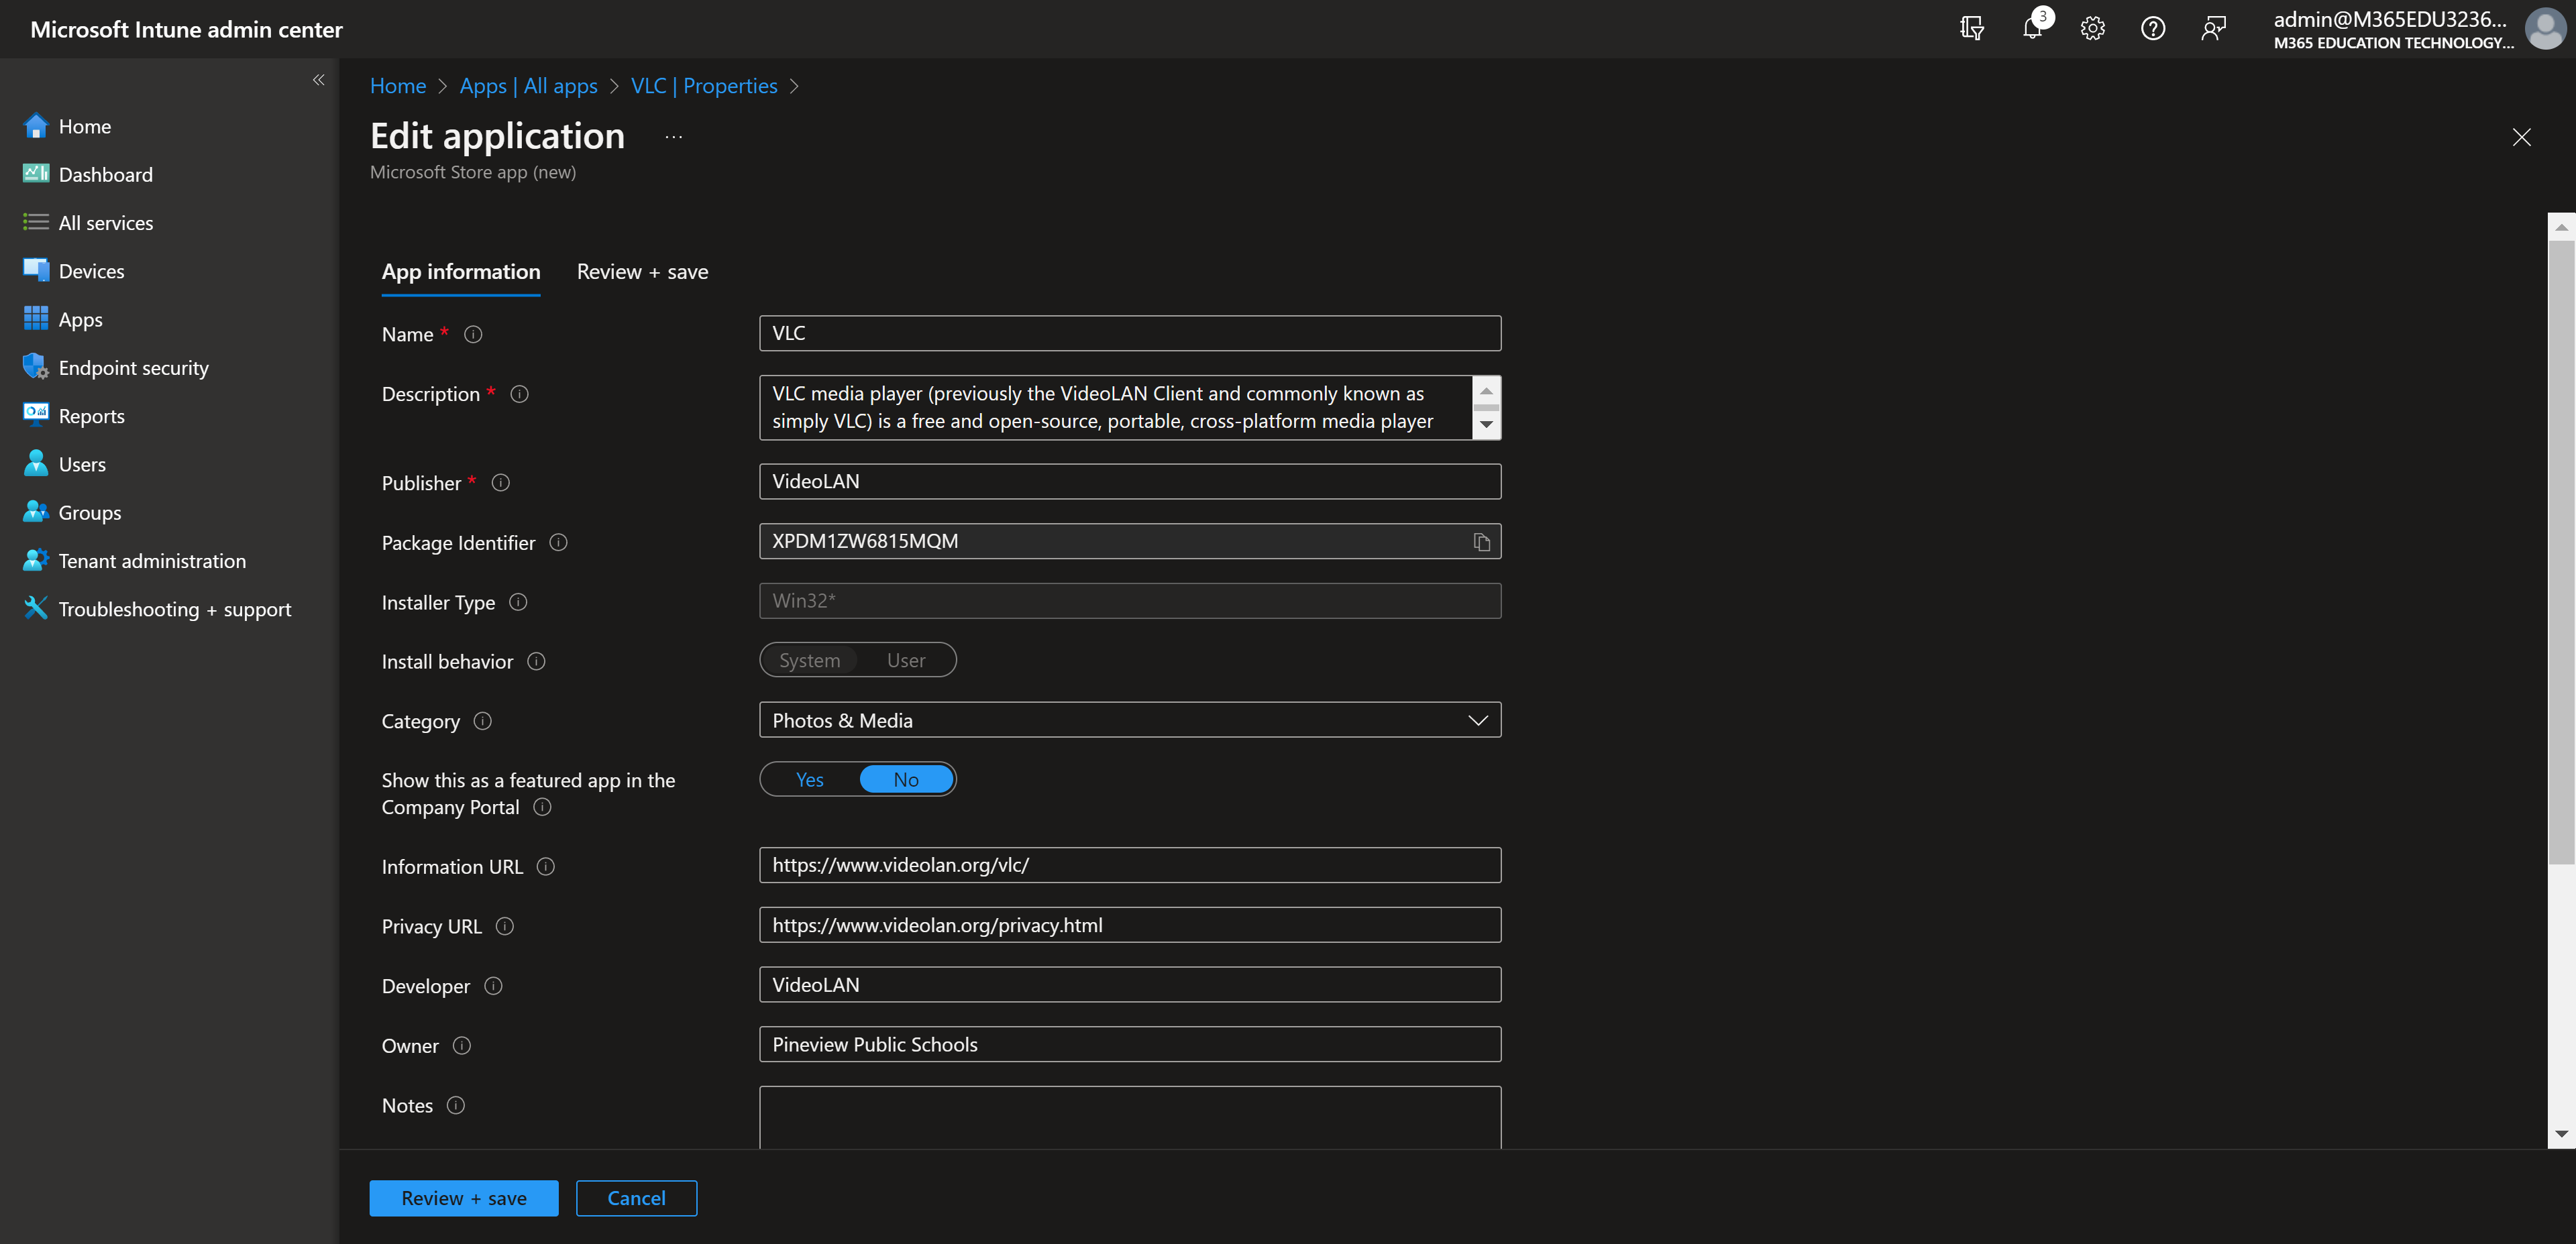Switch to the Review + save tab
Image resolution: width=2576 pixels, height=1244 pixels.
[x=642, y=272]
